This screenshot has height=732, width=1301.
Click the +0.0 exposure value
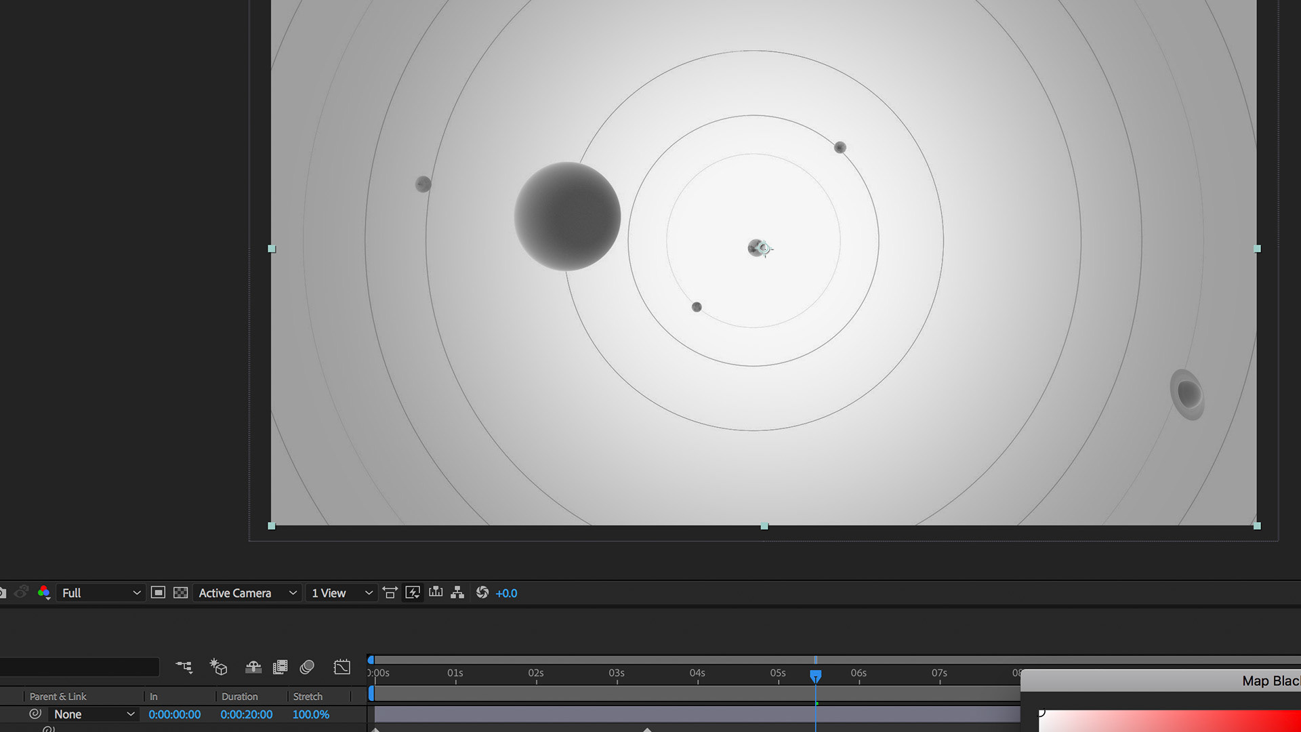coord(506,593)
